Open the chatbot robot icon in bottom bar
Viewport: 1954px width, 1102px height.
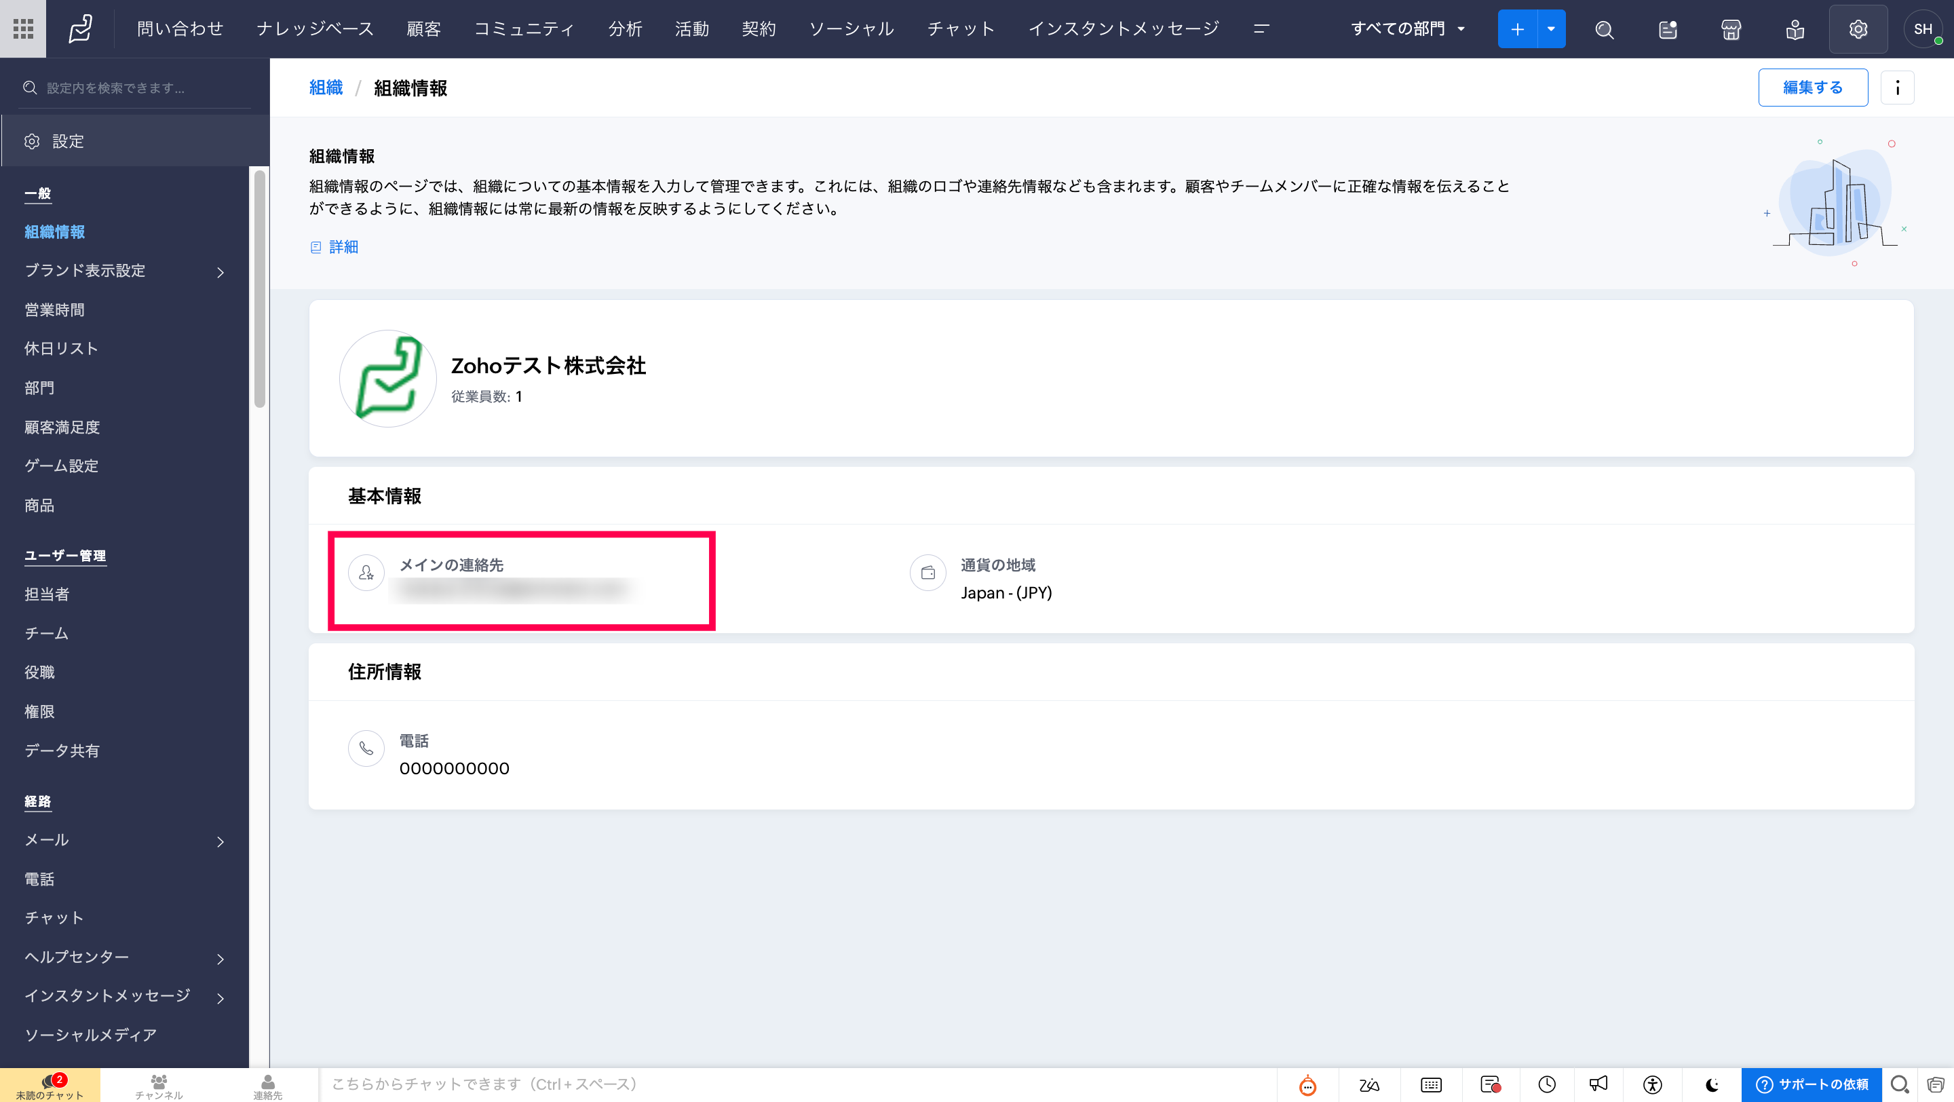coord(1307,1085)
